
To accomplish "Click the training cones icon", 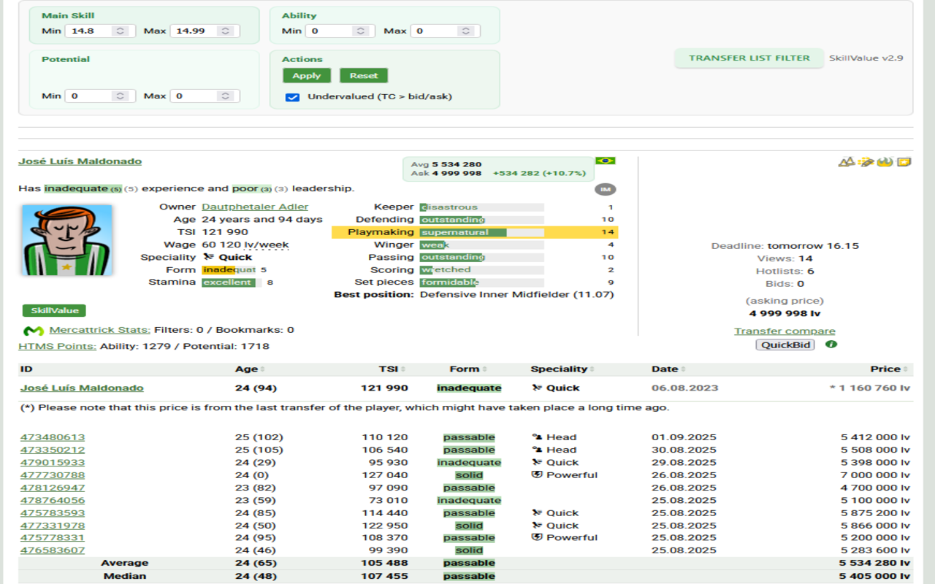I will (x=846, y=161).
